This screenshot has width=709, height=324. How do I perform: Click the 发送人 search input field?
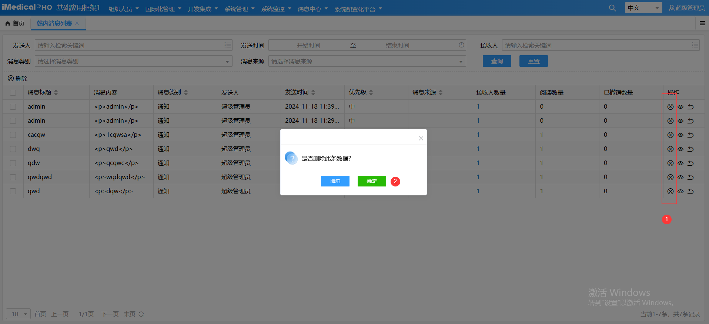[x=130, y=45]
